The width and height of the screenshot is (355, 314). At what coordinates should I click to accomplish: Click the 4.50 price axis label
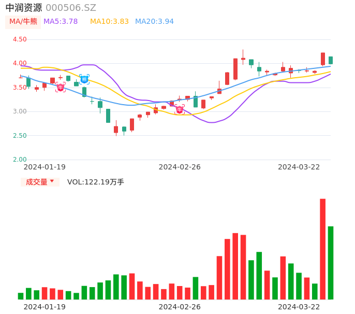click(20, 39)
